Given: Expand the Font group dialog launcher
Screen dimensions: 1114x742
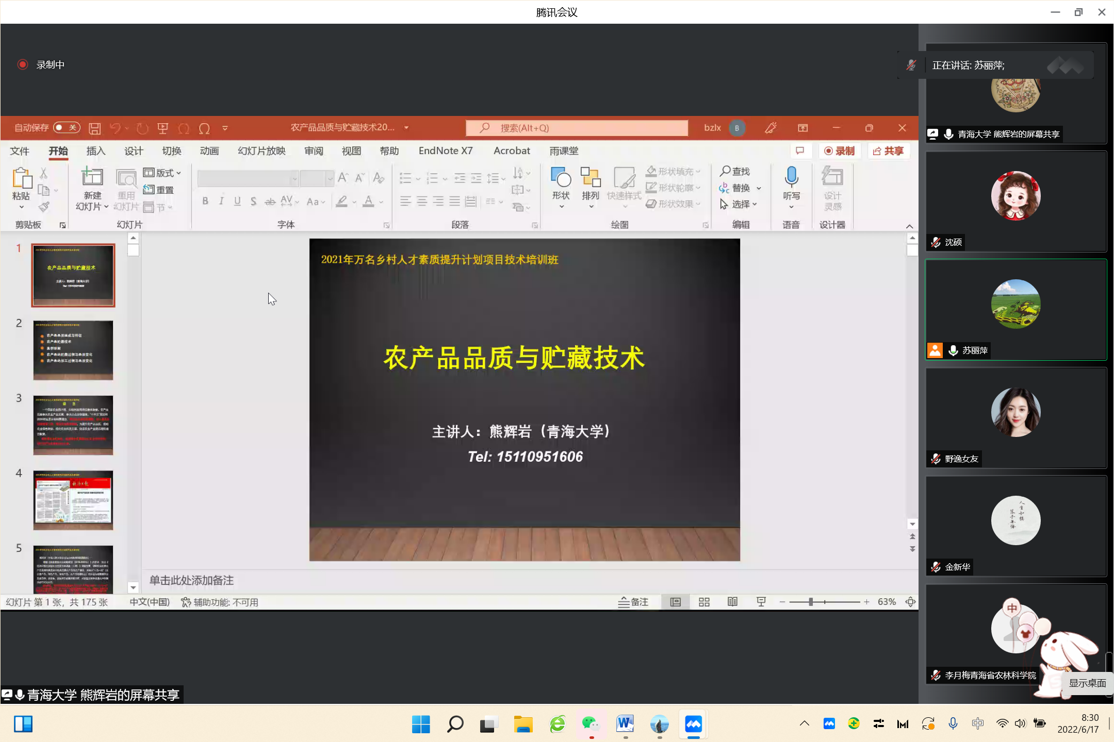Looking at the screenshot, I should (x=386, y=225).
